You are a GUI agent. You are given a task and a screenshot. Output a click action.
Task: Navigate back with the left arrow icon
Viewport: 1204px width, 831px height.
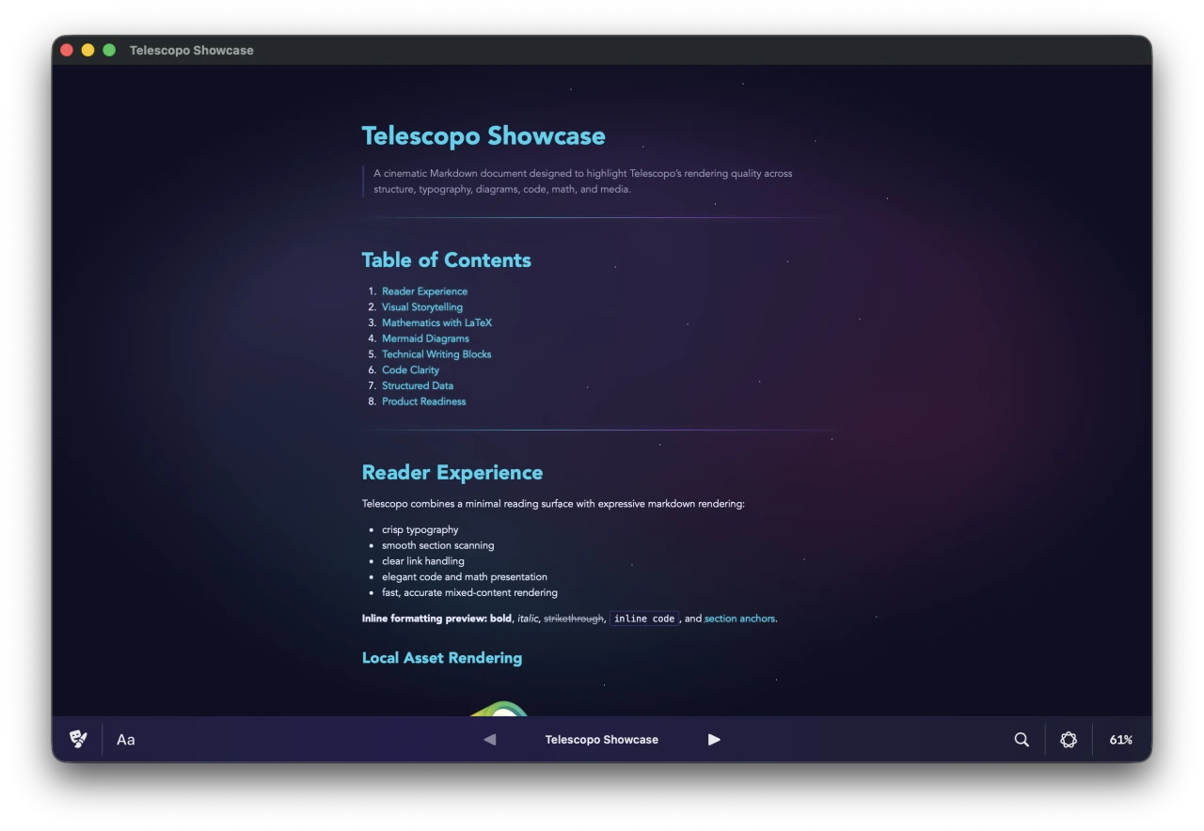coord(489,740)
